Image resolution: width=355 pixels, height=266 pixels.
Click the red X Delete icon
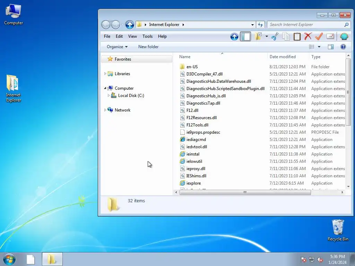tap(308, 36)
